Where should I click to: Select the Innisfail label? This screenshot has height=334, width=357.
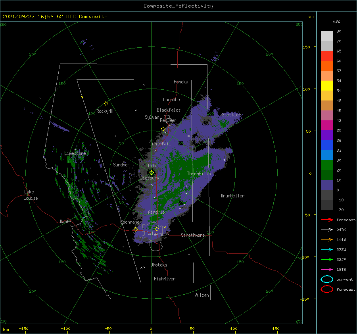tap(160, 144)
